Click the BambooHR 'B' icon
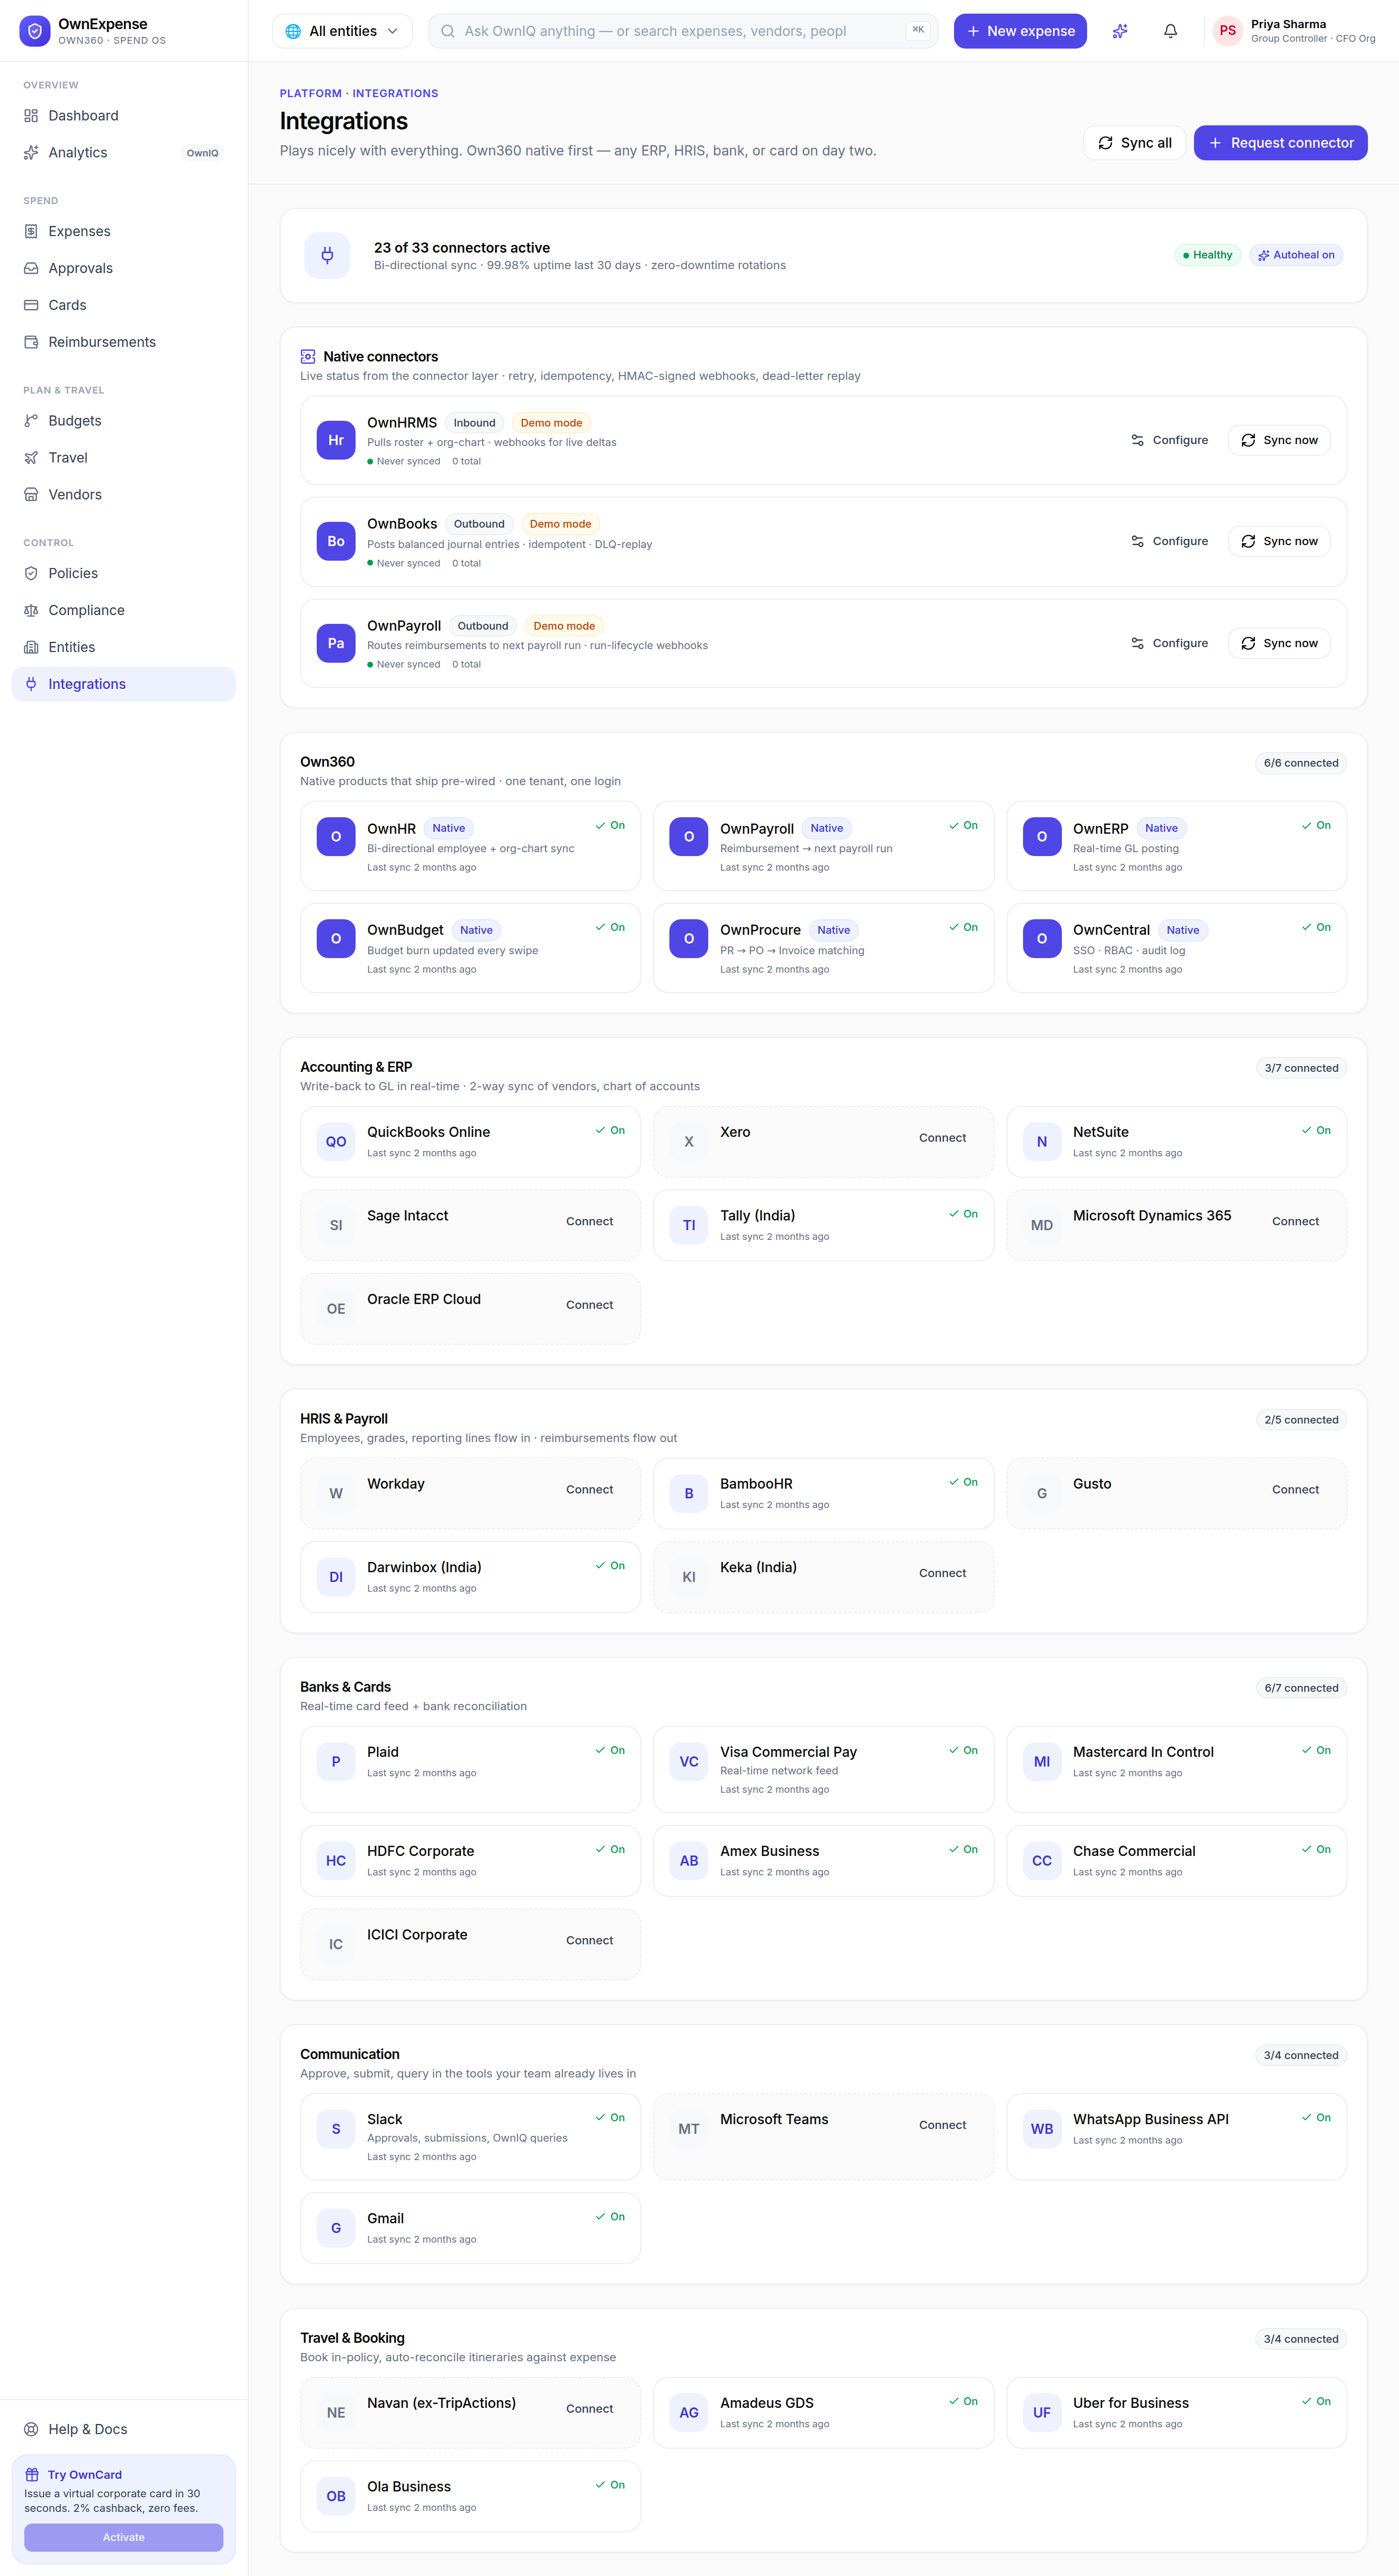Image resolution: width=1399 pixels, height=2576 pixels. click(689, 1493)
